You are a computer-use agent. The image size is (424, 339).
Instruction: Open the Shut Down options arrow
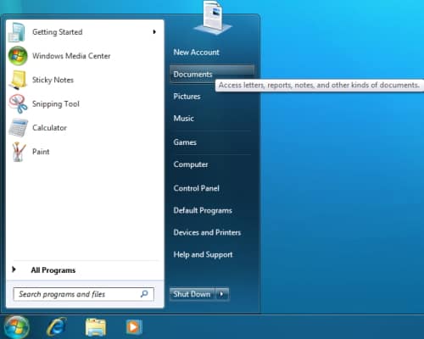click(222, 294)
